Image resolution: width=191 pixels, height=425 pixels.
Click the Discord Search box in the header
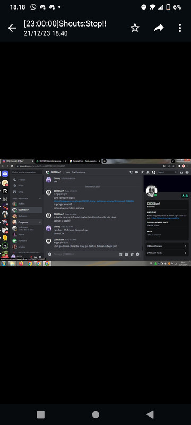tap(168, 172)
